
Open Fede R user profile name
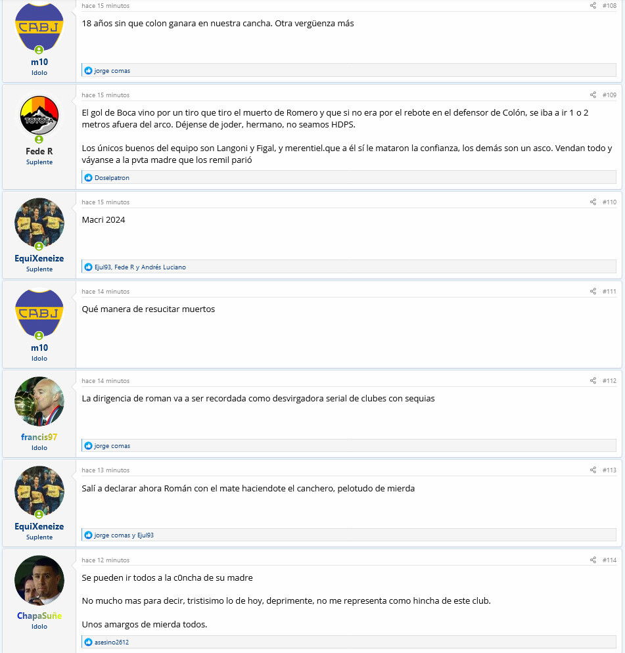pyautogui.click(x=39, y=151)
